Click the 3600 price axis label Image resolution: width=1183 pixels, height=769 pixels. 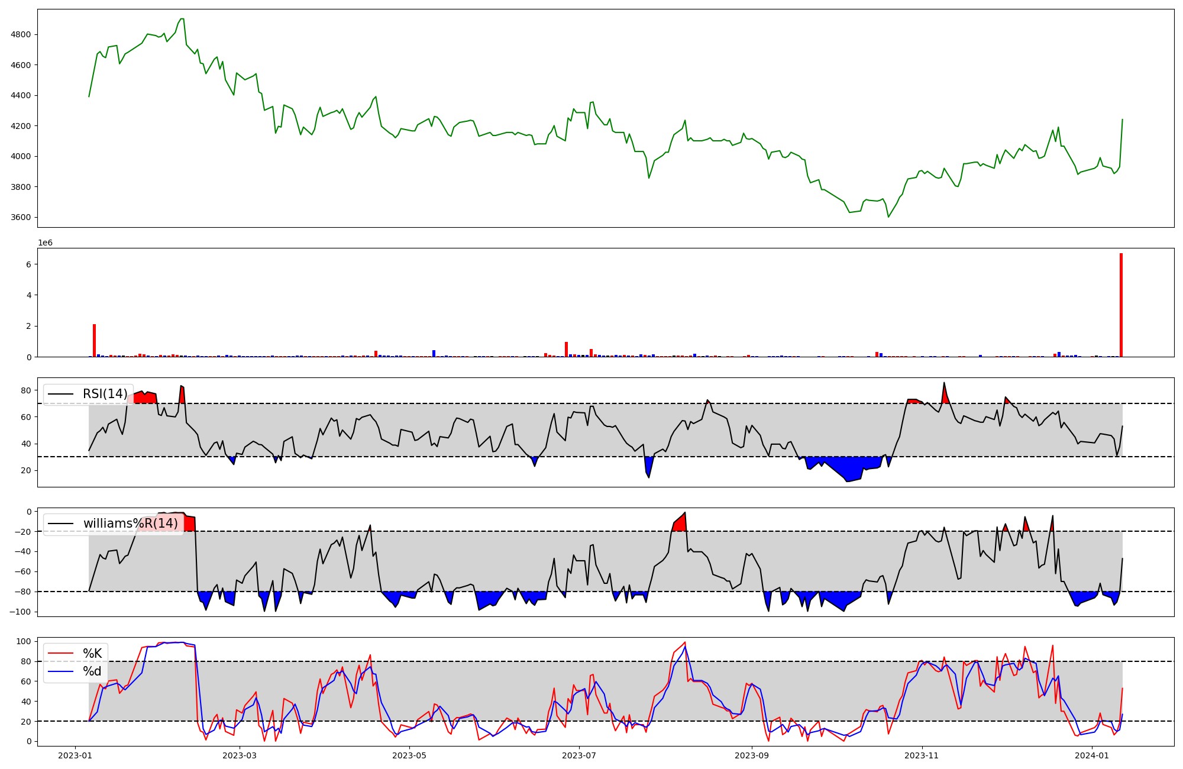tap(21, 217)
